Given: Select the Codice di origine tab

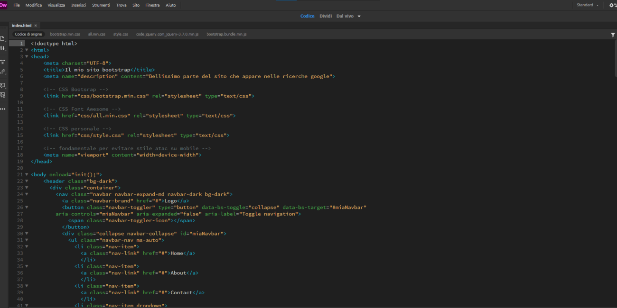Looking at the screenshot, I should click(x=28, y=34).
